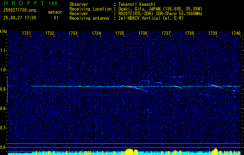Image resolution: width=244 pixels, height=155 pixels.
Task: Click the HROFFT title text
Action: [x=24, y=3]
